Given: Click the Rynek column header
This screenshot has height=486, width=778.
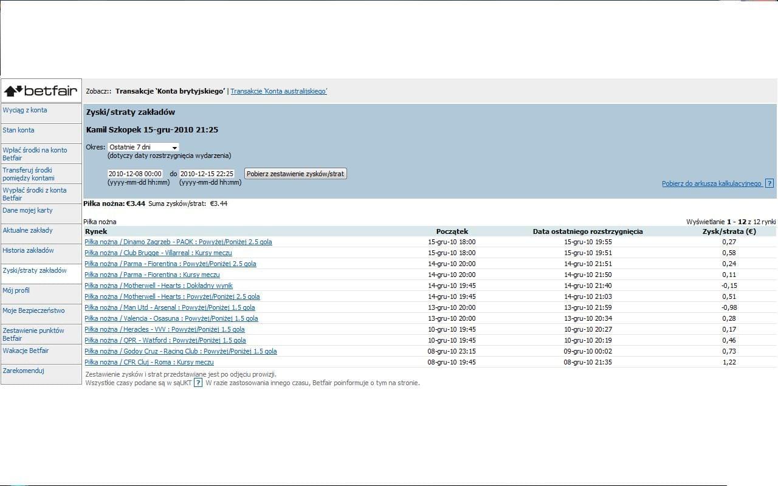Looking at the screenshot, I should (96, 231).
